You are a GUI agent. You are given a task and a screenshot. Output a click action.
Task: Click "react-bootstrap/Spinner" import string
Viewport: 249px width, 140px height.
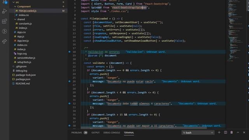pos(130,7)
